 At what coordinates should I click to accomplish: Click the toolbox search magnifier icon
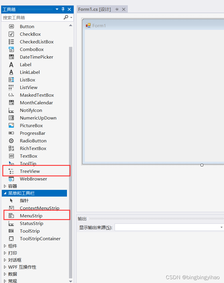66,17
